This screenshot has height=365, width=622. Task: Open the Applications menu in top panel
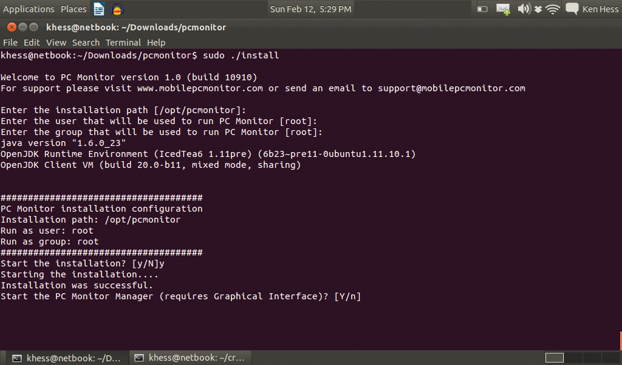(x=29, y=9)
